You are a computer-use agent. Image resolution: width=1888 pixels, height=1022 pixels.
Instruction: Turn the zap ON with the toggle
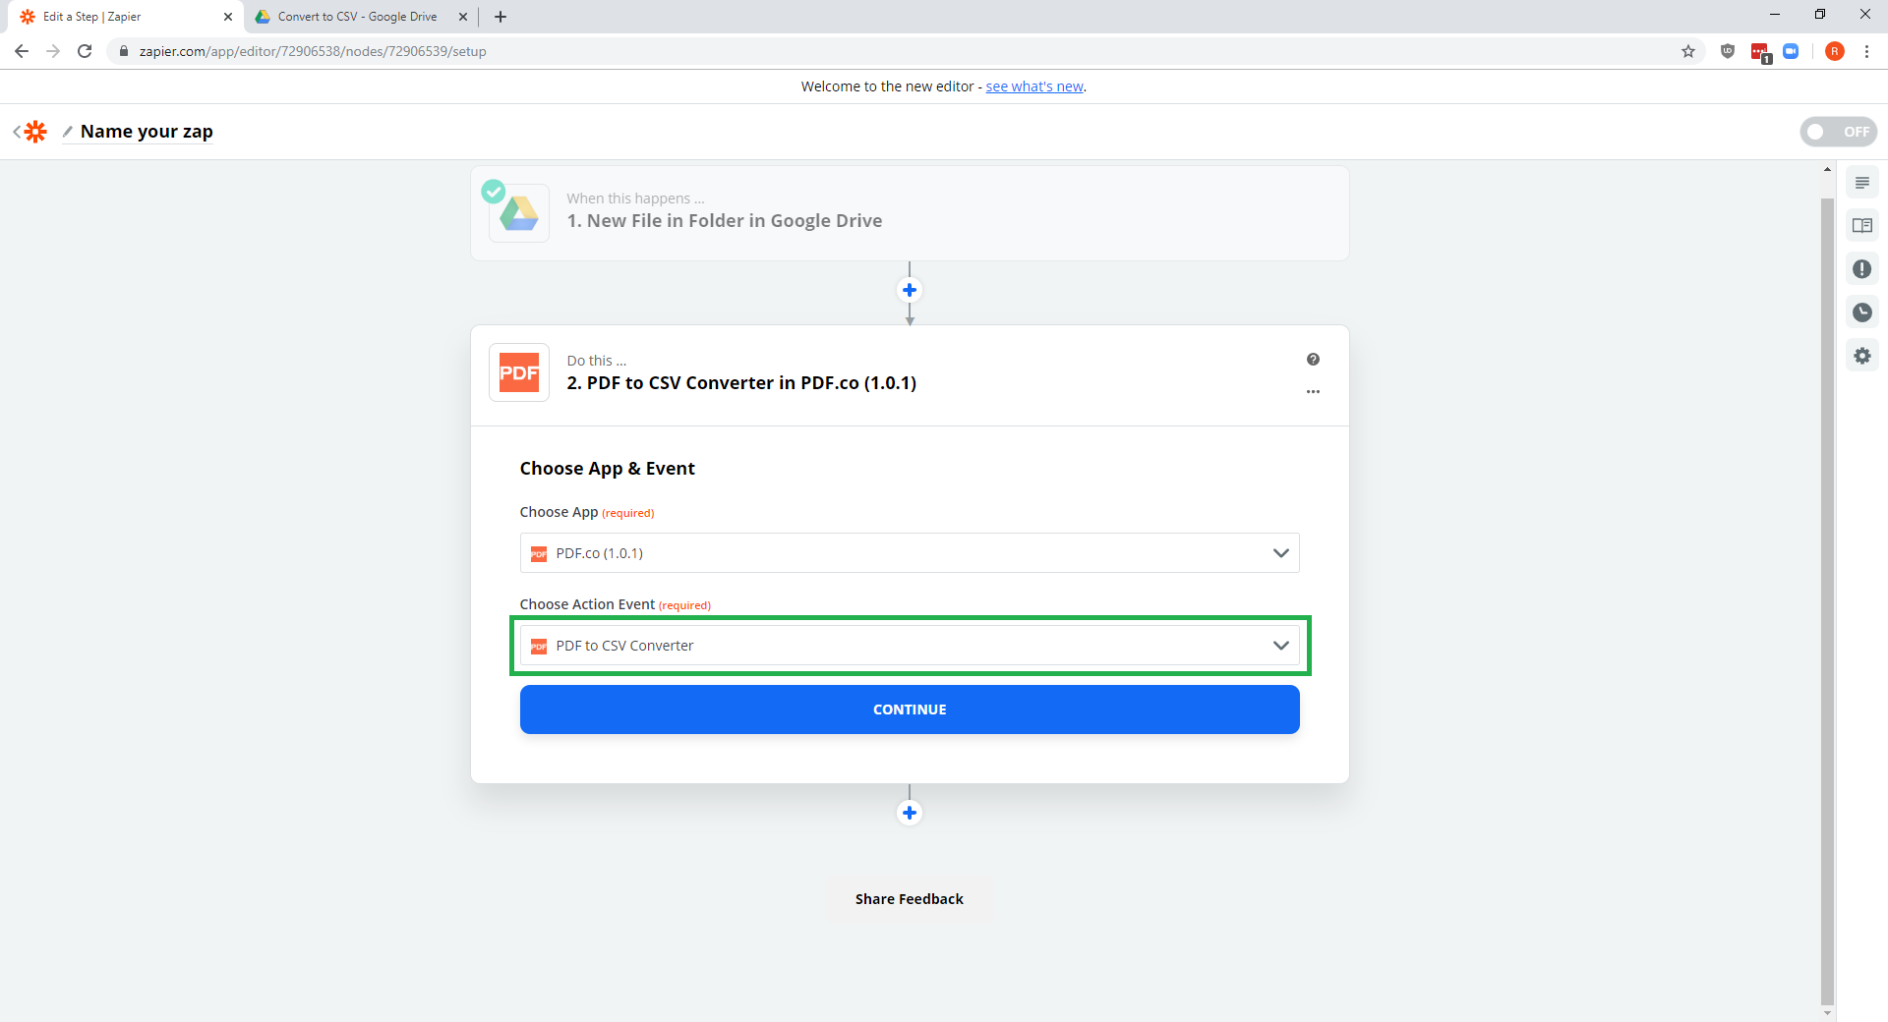coord(1838,132)
